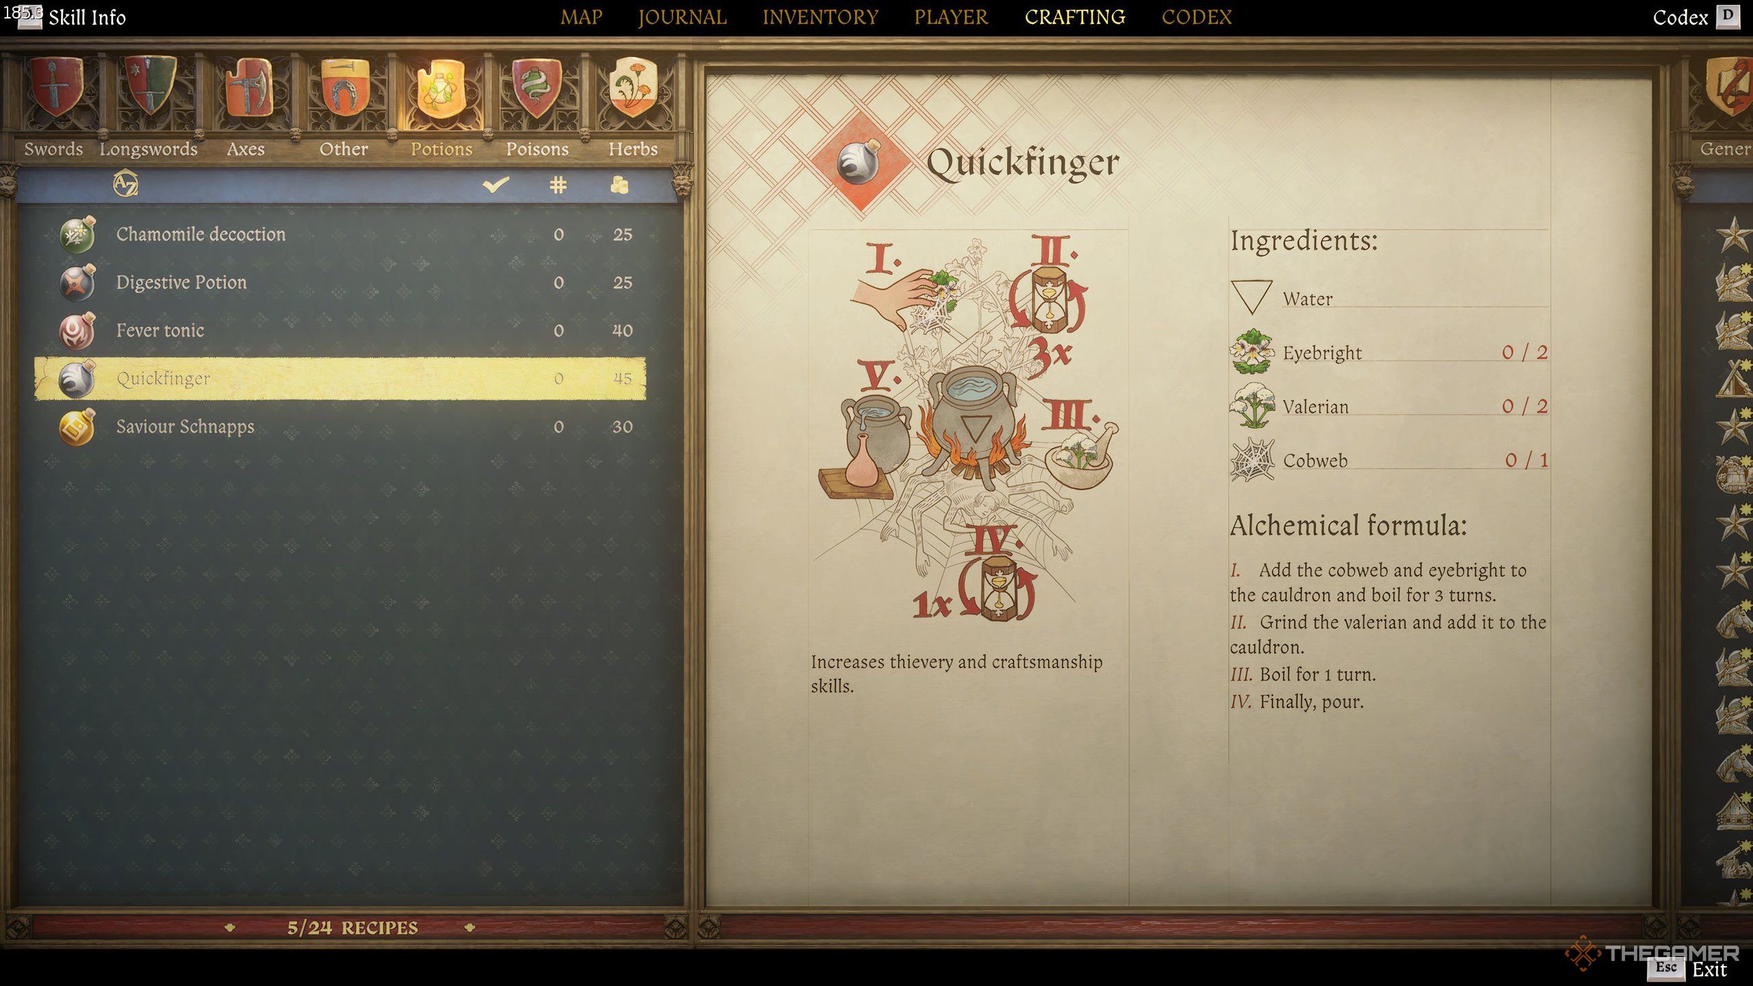Open the MAP navigation tab
The height and width of the screenshot is (986, 1753).
coord(581,17)
